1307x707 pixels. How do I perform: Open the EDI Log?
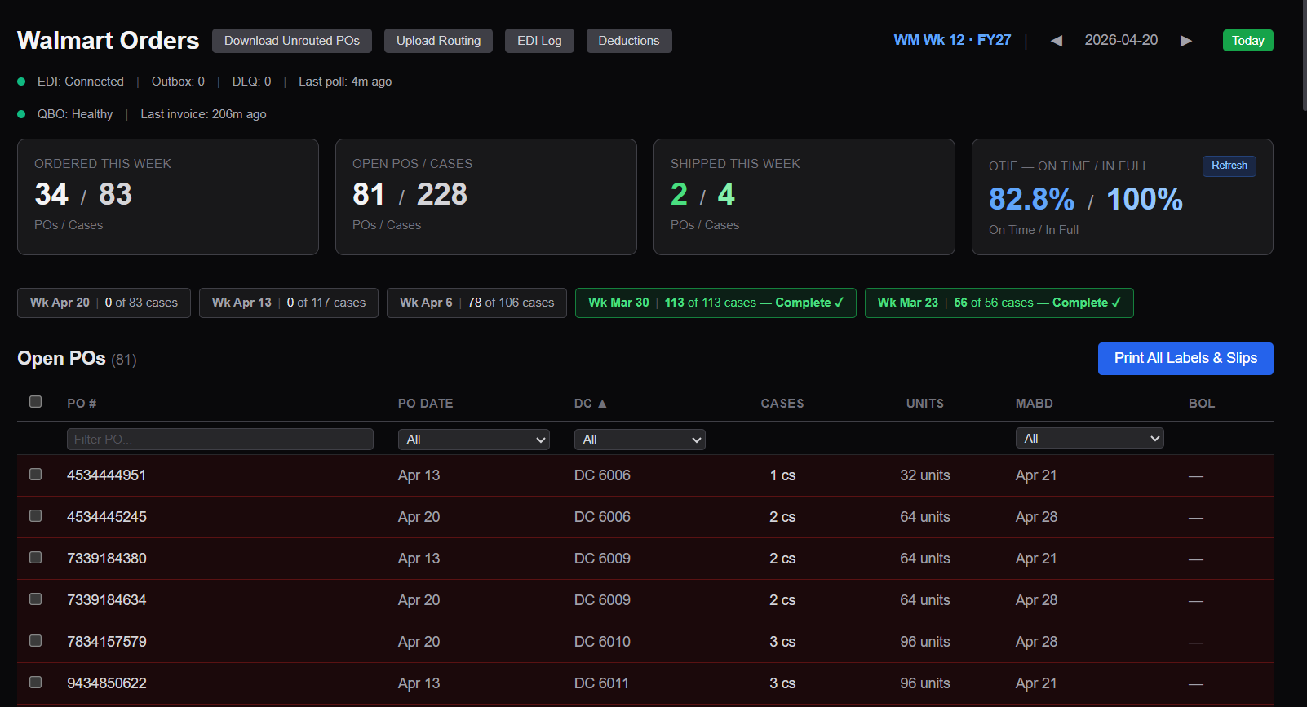539,41
